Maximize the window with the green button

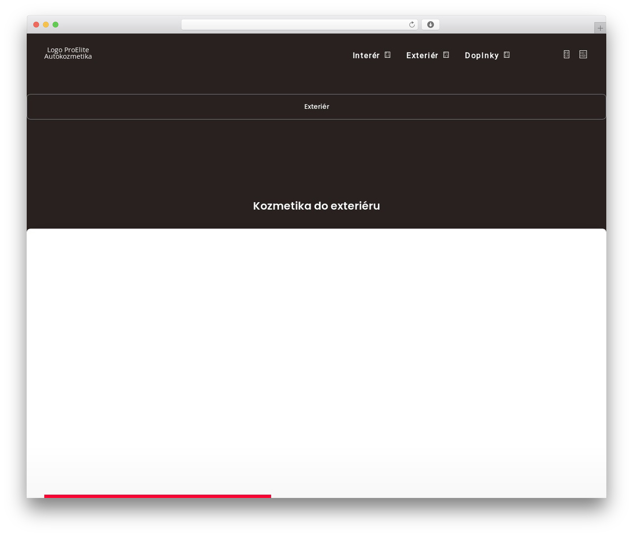(55, 25)
